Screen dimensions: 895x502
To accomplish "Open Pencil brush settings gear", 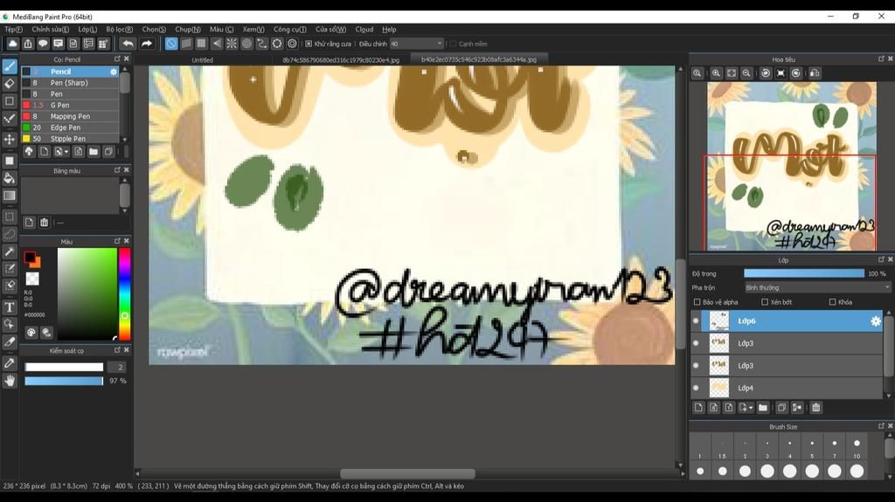I will [x=114, y=72].
